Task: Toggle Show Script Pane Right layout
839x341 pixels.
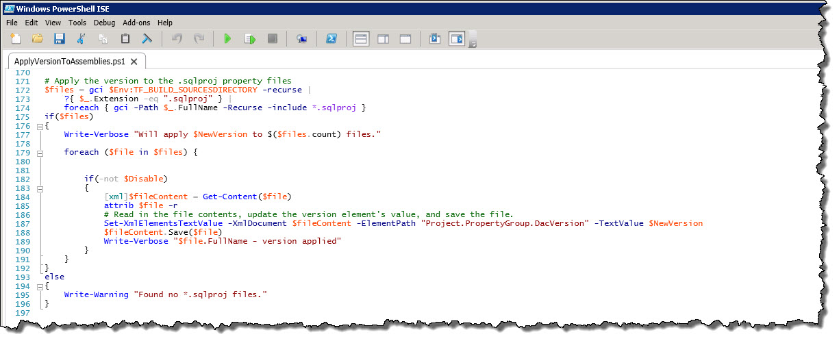Action: coord(383,39)
